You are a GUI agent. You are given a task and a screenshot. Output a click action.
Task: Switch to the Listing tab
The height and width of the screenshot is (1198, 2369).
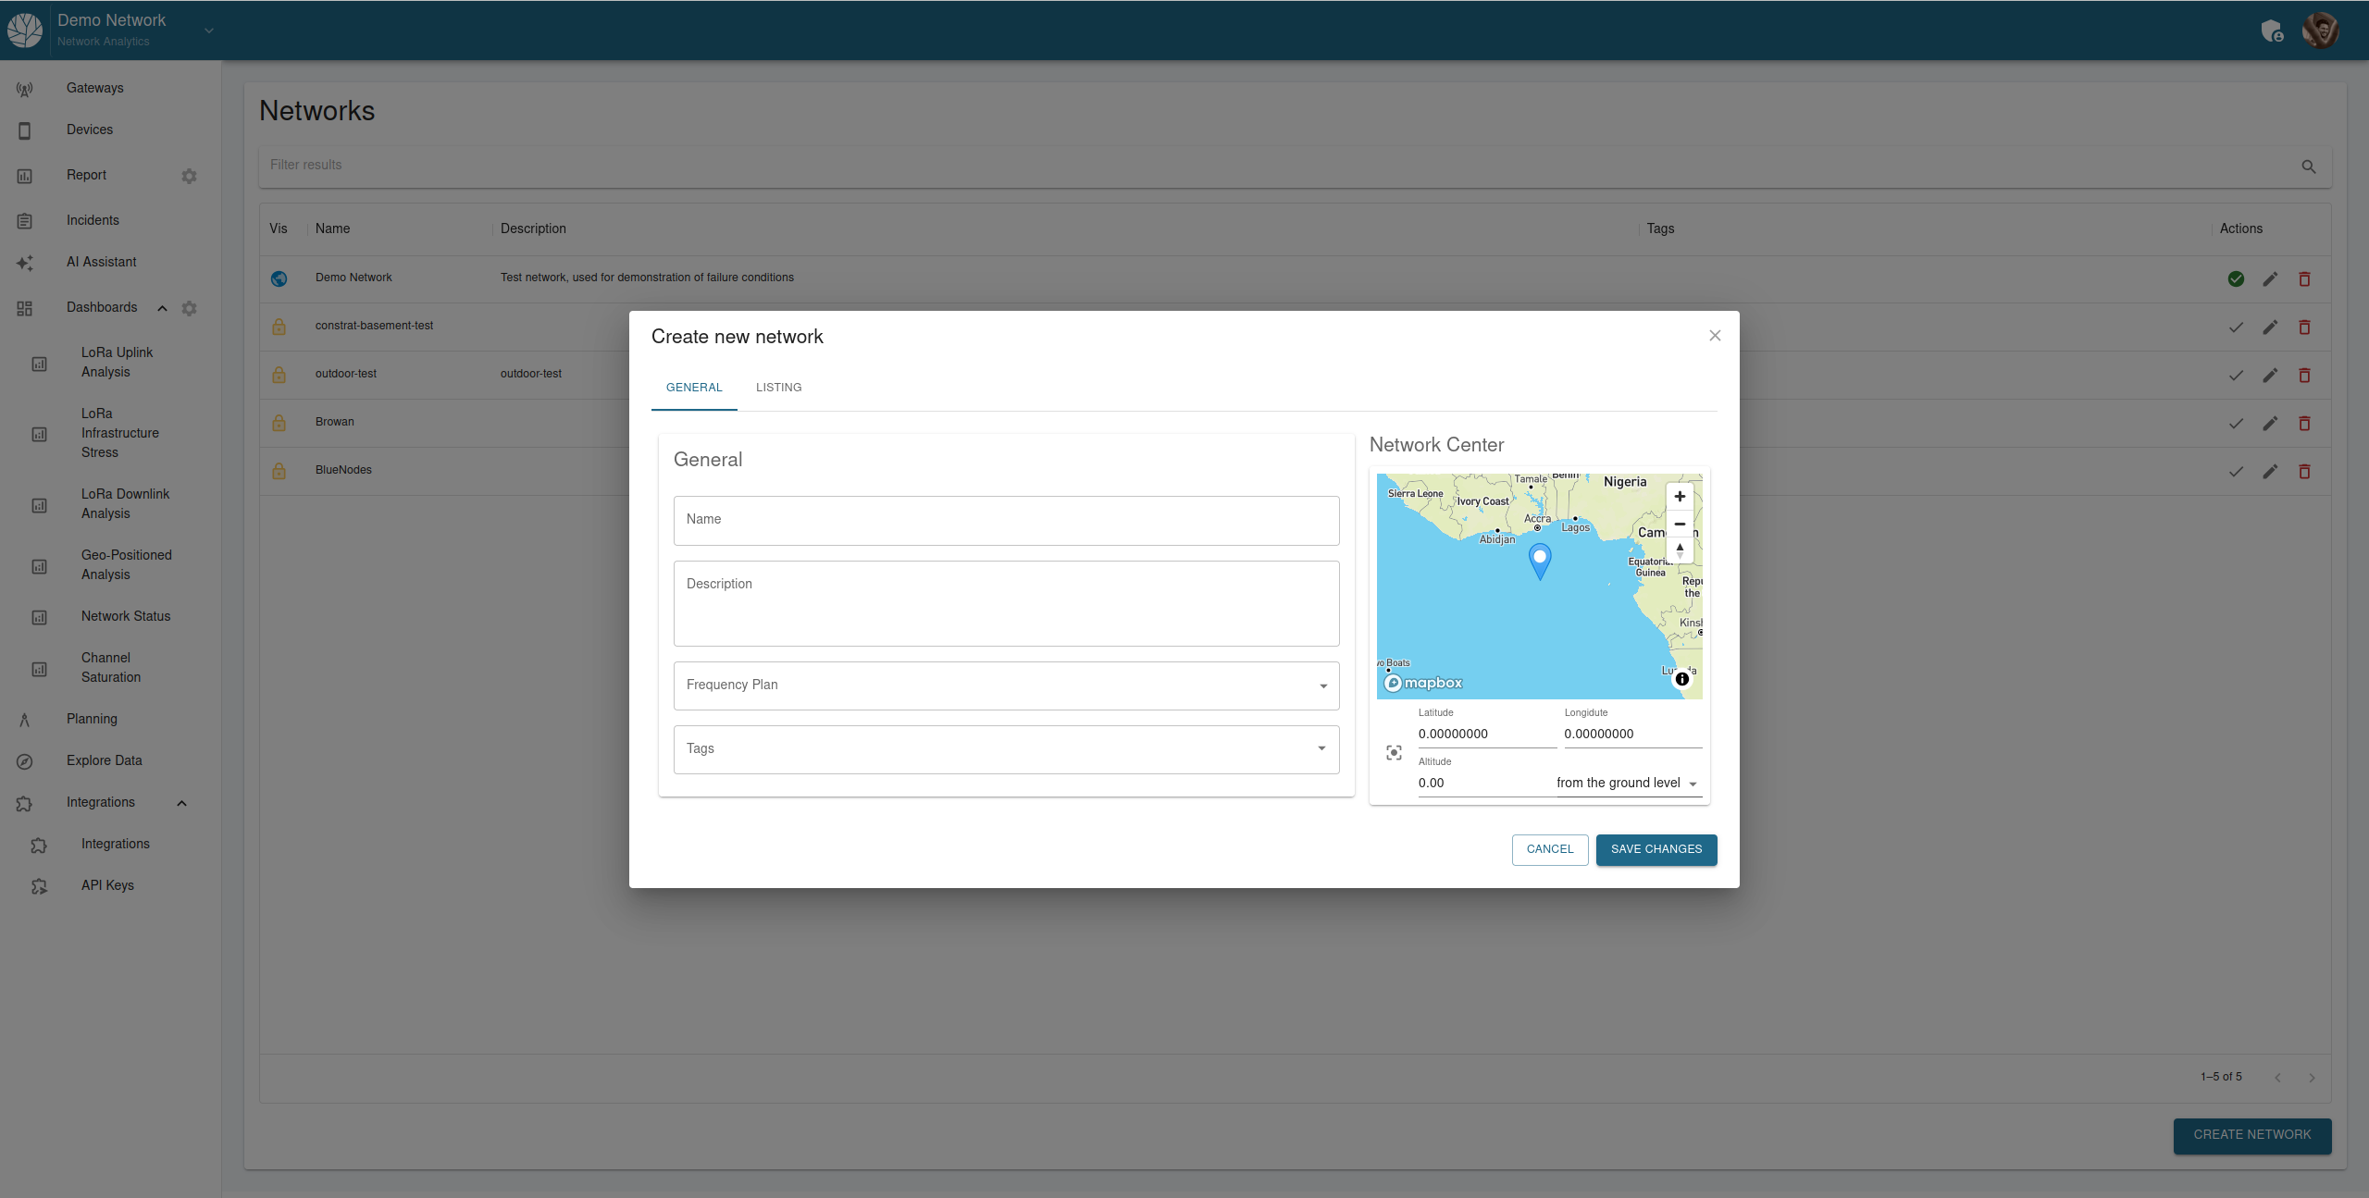click(778, 388)
